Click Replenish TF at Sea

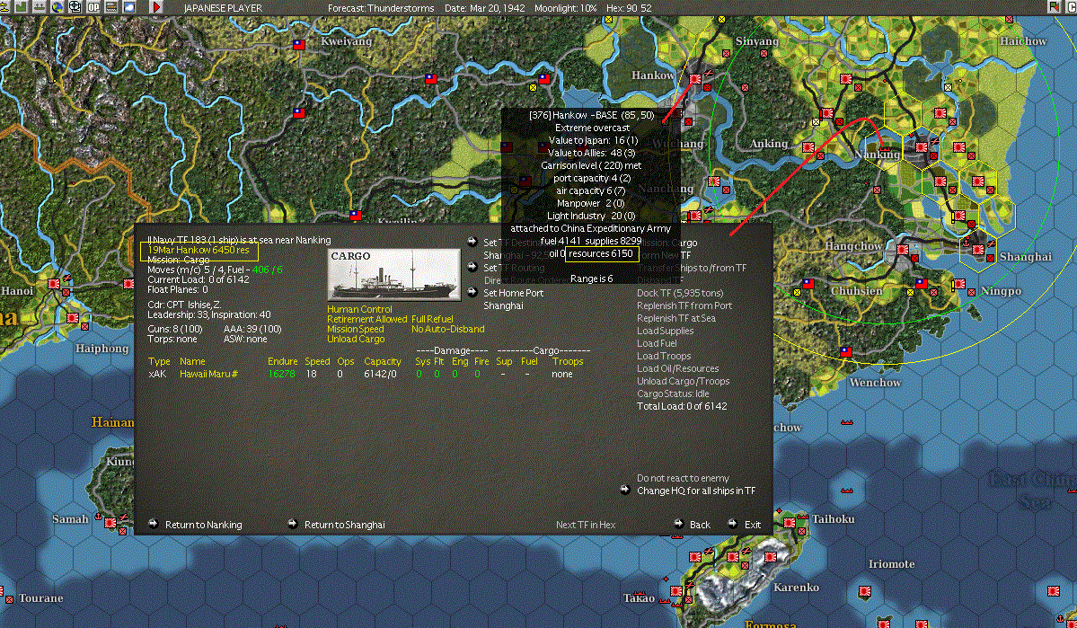[x=675, y=318]
